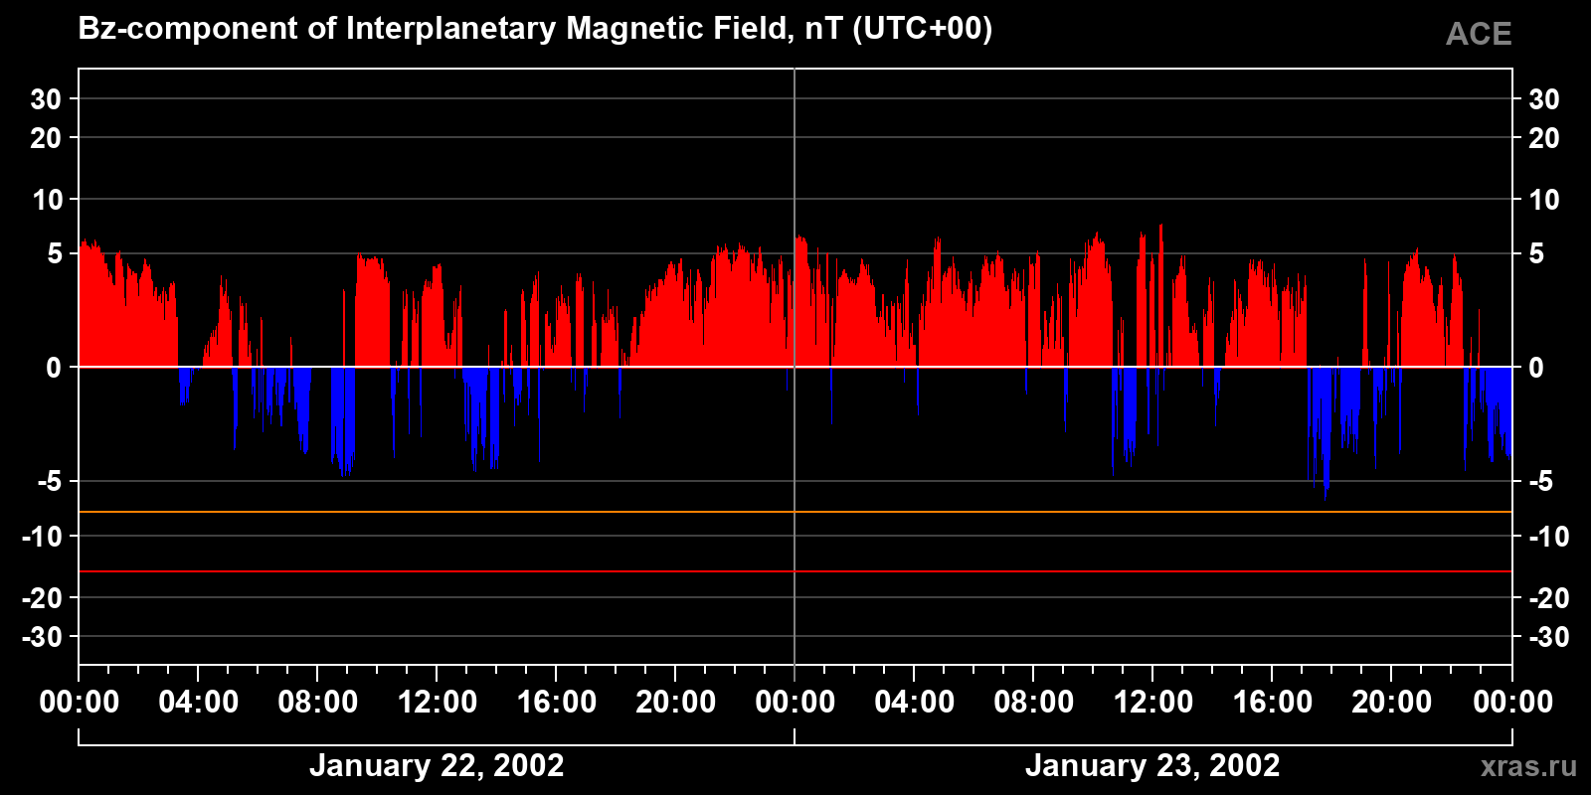Click the January 22, 2002 date label

tap(437, 765)
